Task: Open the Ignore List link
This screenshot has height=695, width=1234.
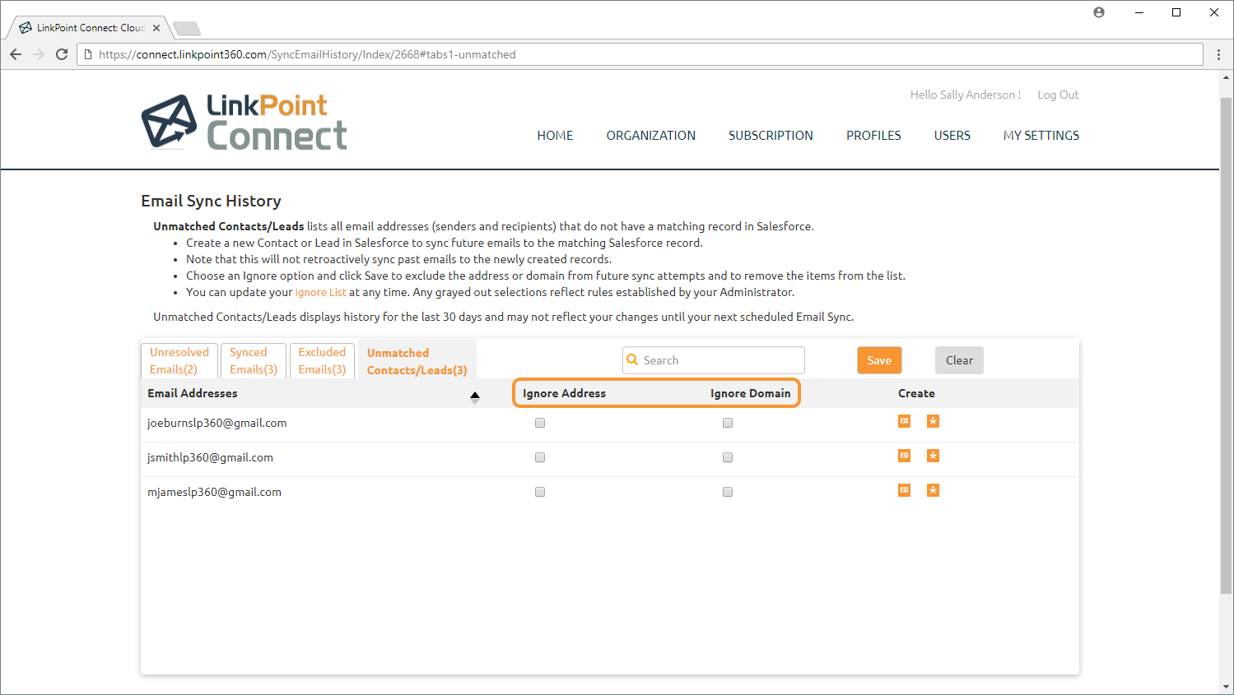Action: (320, 292)
